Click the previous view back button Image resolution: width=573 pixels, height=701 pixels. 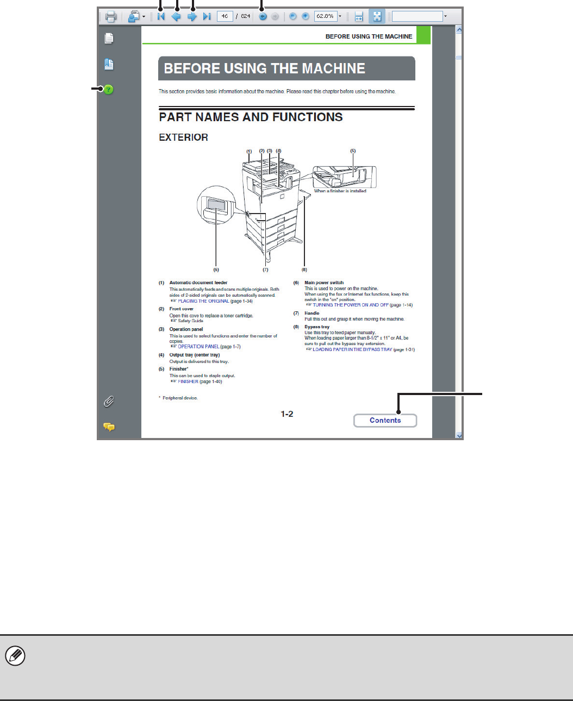263,16
